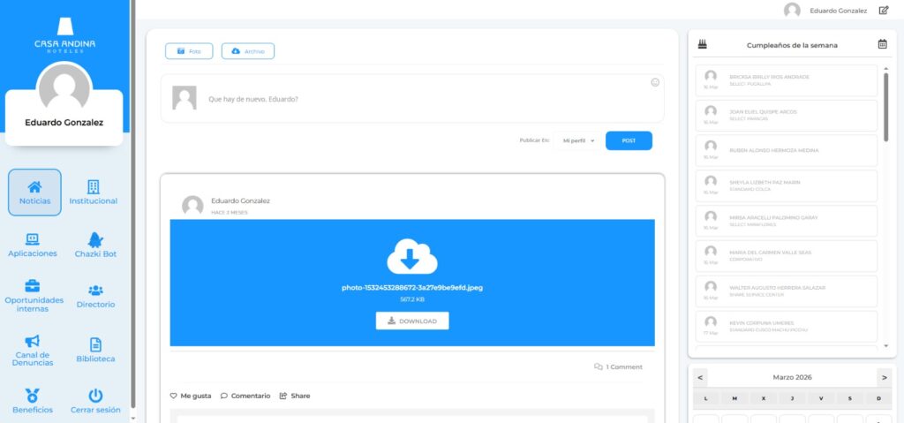Open the Directorio people icon
This screenshot has width=904, height=423.
[x=95, y=291]
